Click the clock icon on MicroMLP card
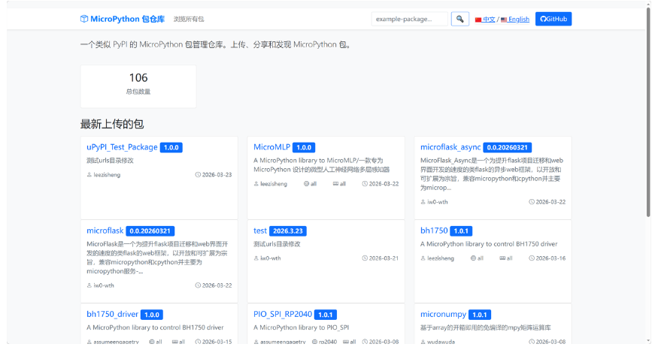The width and height of the screenshot is (652, 356). [365, 183]
